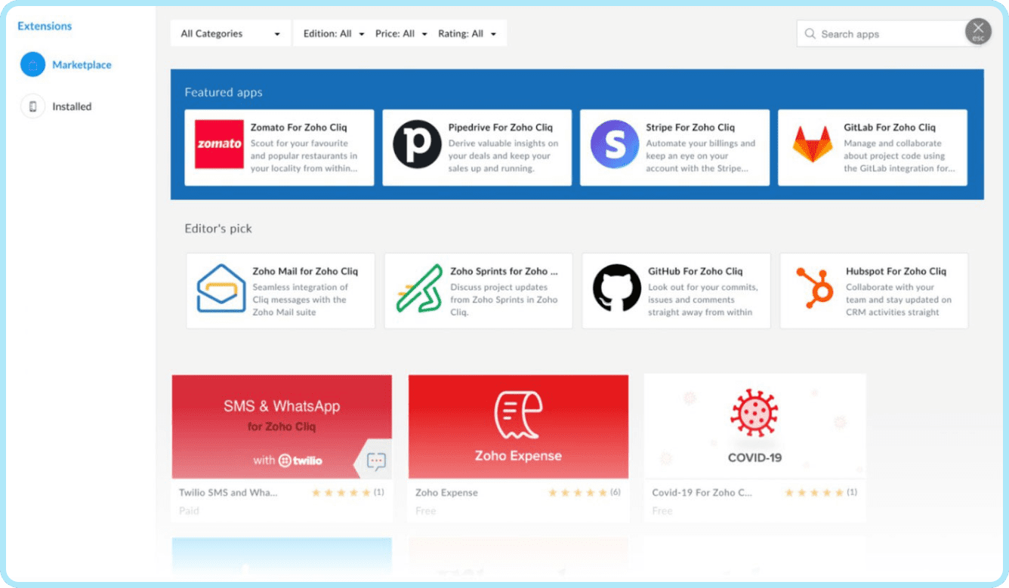1009x588 pixels.
Task: Open the Edition filter dropdown
Action: (x=333, y=34)
